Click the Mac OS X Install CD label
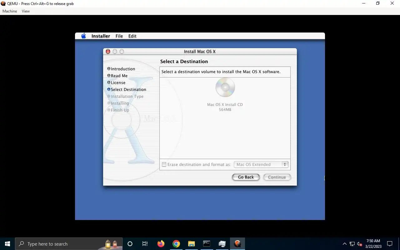Screen dimensions: 400x250 tap(225, 105)
